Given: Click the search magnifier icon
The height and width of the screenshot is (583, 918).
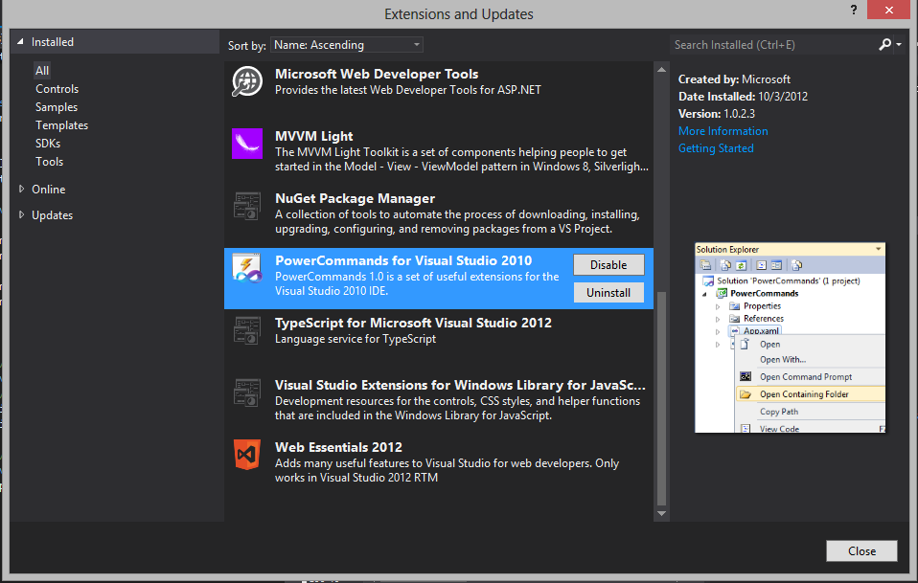Looking at the screenshot, I should [884, 44].
